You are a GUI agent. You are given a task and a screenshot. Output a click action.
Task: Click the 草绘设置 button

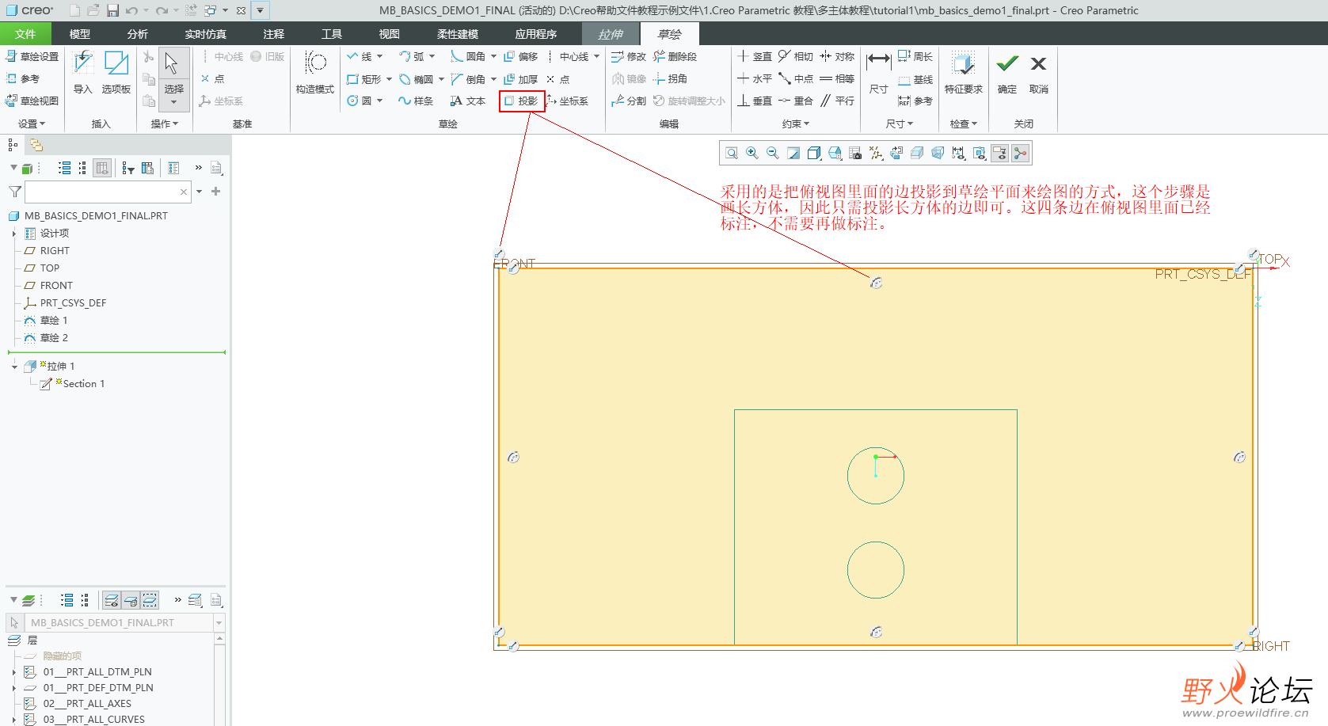point(32,56)
